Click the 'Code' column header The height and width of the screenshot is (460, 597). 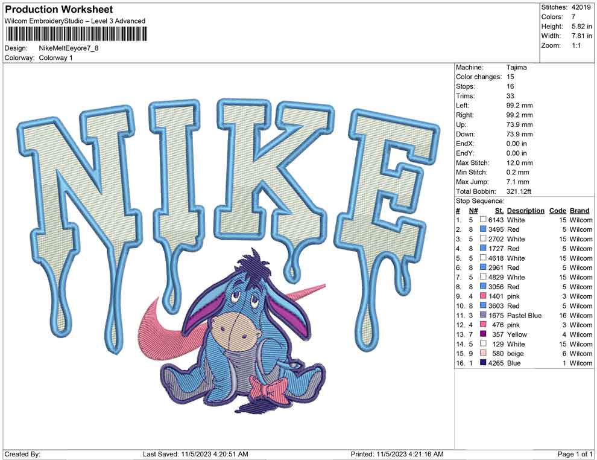pos(557,210)
